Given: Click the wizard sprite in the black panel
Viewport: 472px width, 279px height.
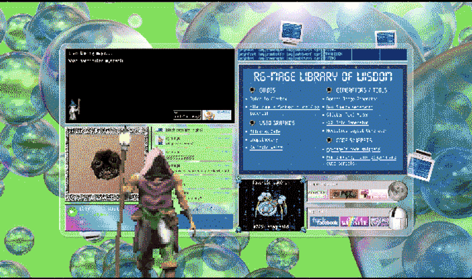Looking at the screenshot, I should pyautogui.click(x=74, y=109).
